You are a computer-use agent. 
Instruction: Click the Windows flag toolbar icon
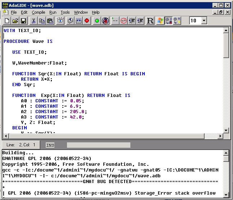[x=160, y=21]
